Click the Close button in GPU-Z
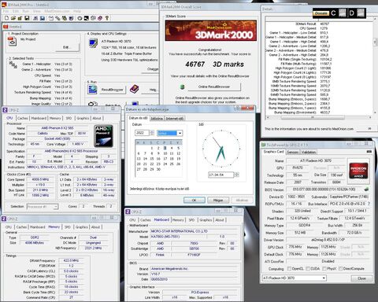Viewport: 378px width, 302px height. pyautogui.click(x=361, y=278)
